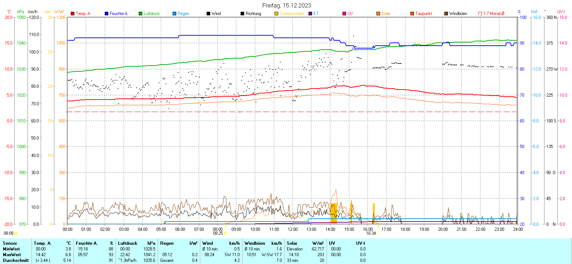Click the Luftdruck header in the stats table
This screenshot has width=572, height=264.
[128, 243]
